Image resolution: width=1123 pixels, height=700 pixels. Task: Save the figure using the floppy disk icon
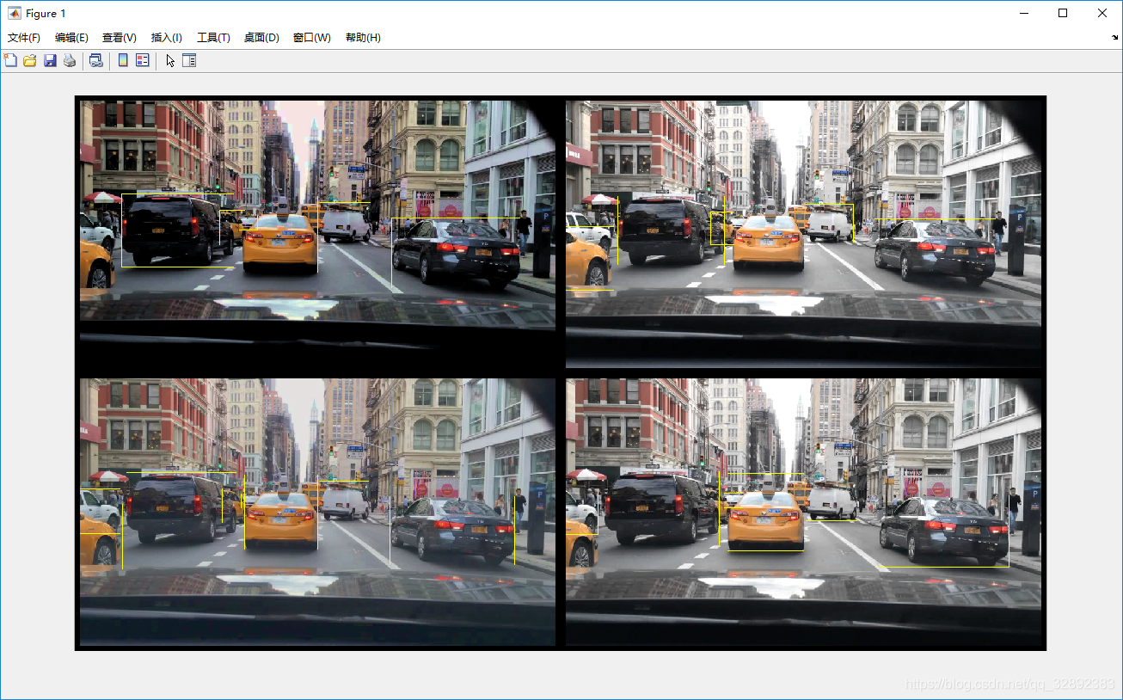[50, 60]
